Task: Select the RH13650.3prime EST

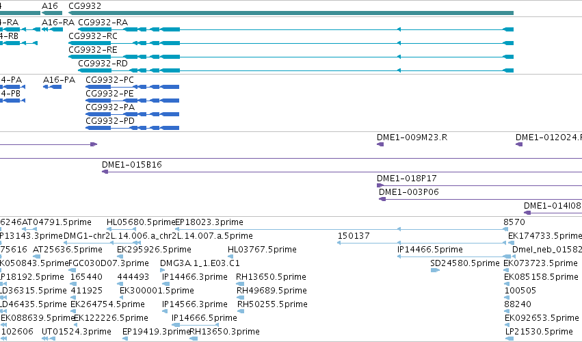Action: (x=194, y=339)
